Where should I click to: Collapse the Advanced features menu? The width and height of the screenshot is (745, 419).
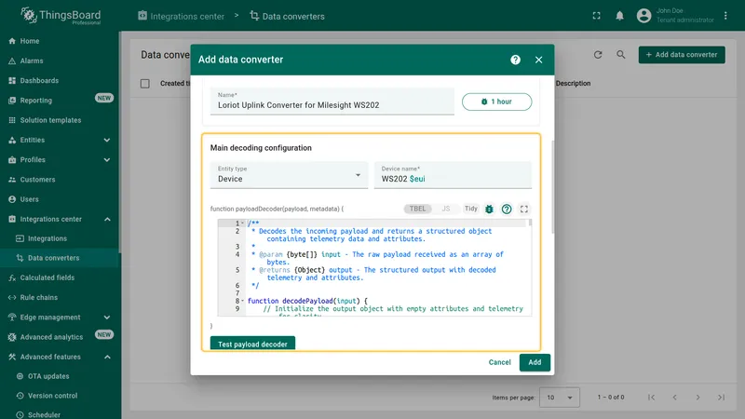[x=107, y=357]
